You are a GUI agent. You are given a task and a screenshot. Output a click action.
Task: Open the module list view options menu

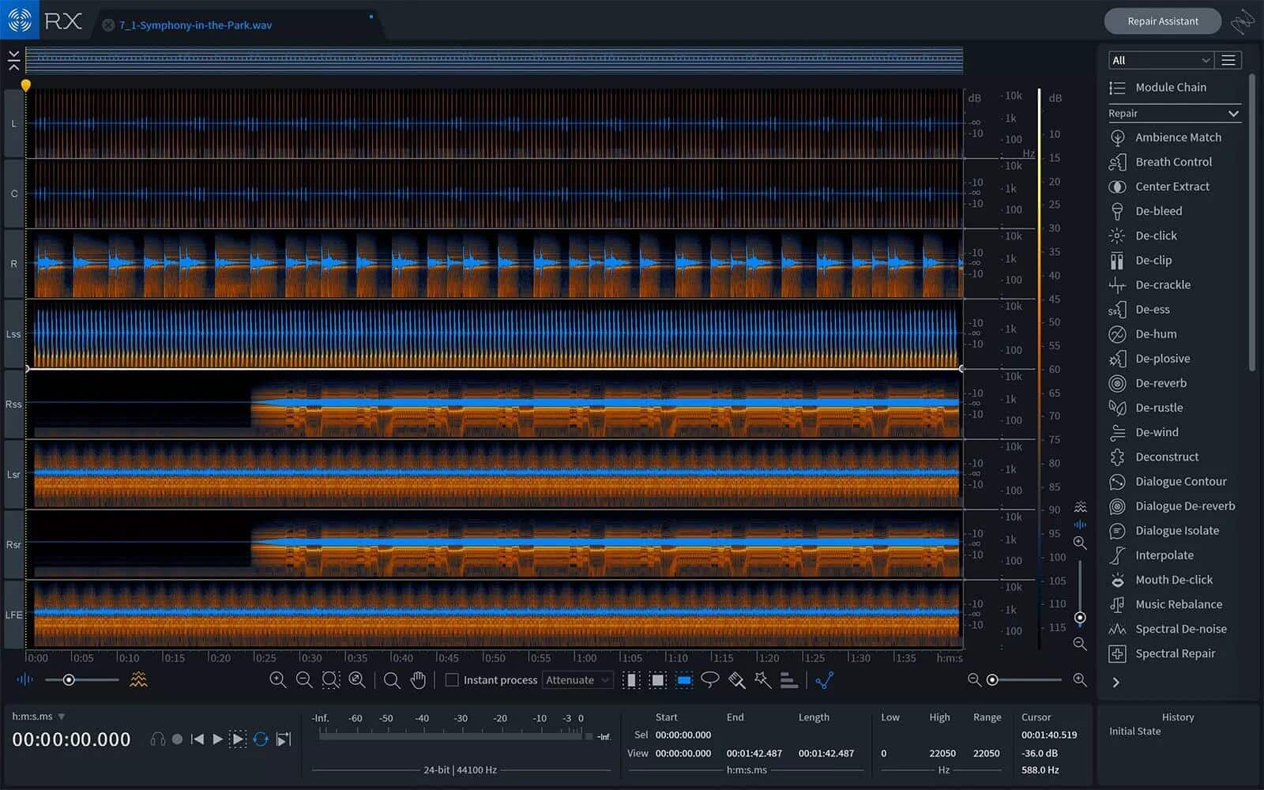[1228, 60]
